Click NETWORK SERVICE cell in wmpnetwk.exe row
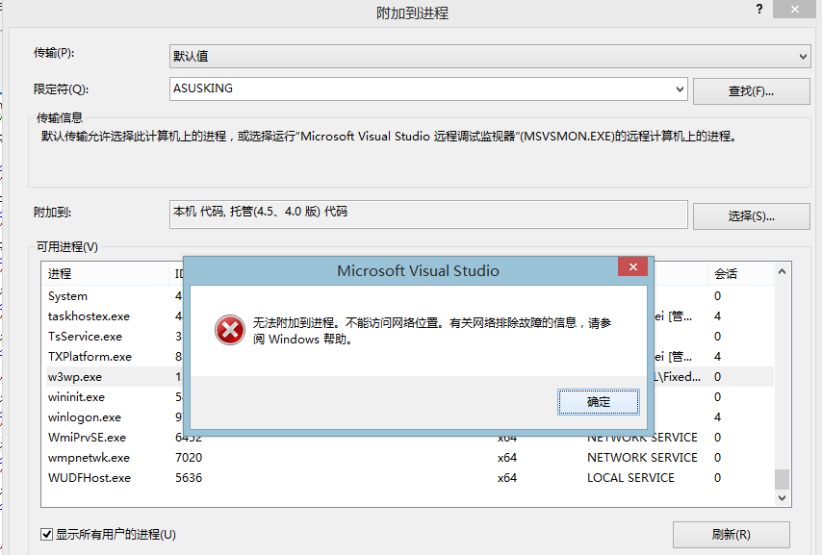 (642, 458)
